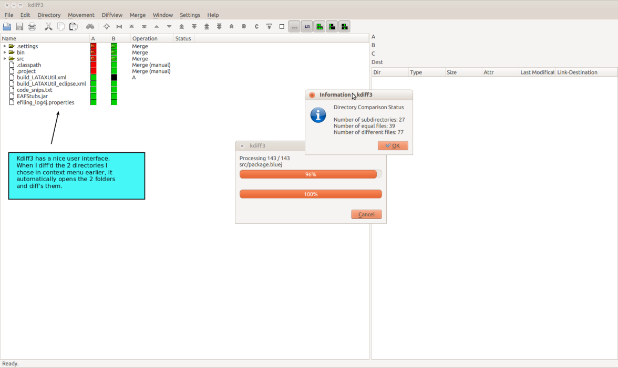618x368 pixels.
Task: Open the Diffview menu
Action: click(112, 15)
